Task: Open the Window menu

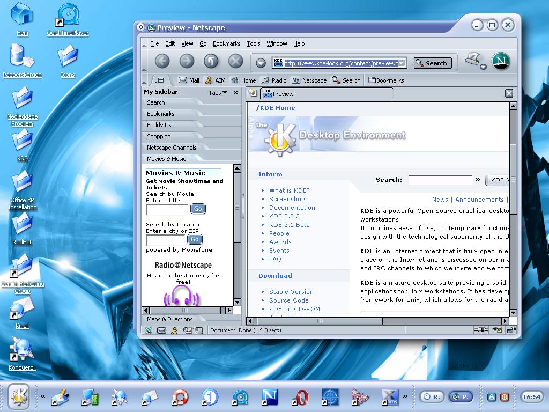Action: 277,43
